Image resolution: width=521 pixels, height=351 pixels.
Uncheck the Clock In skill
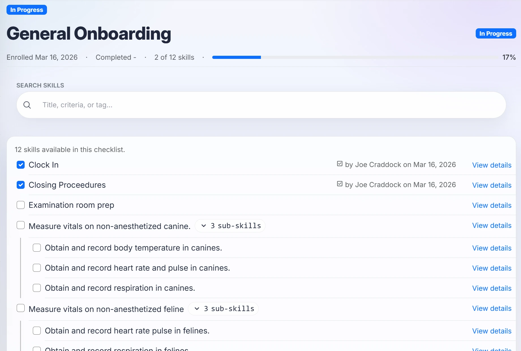pos(21,165)
